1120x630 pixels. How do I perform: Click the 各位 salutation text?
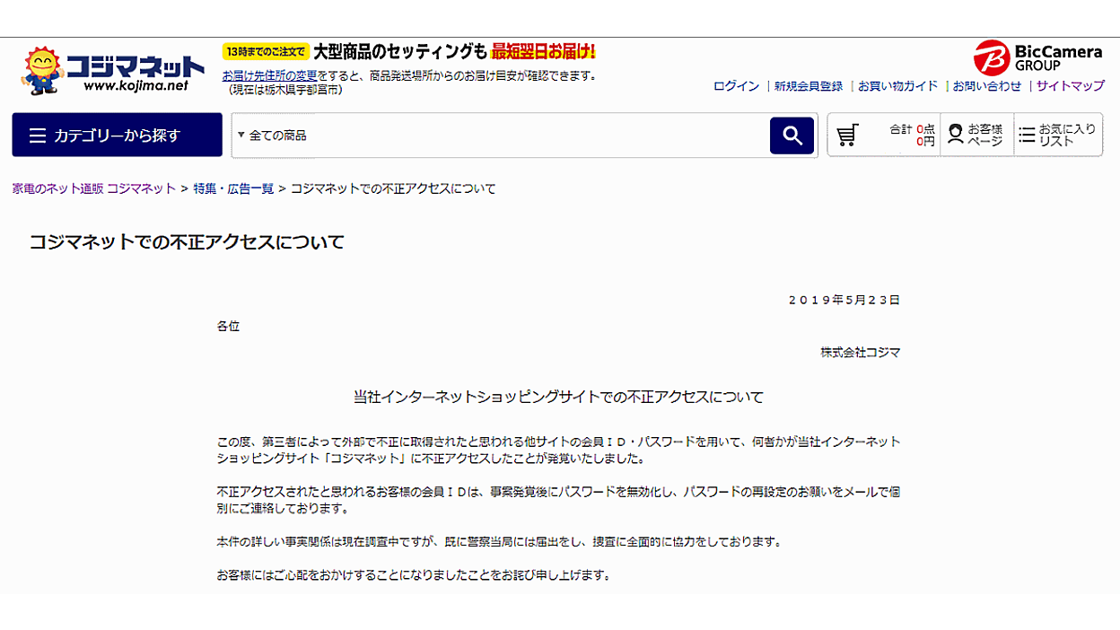point(228,327)
